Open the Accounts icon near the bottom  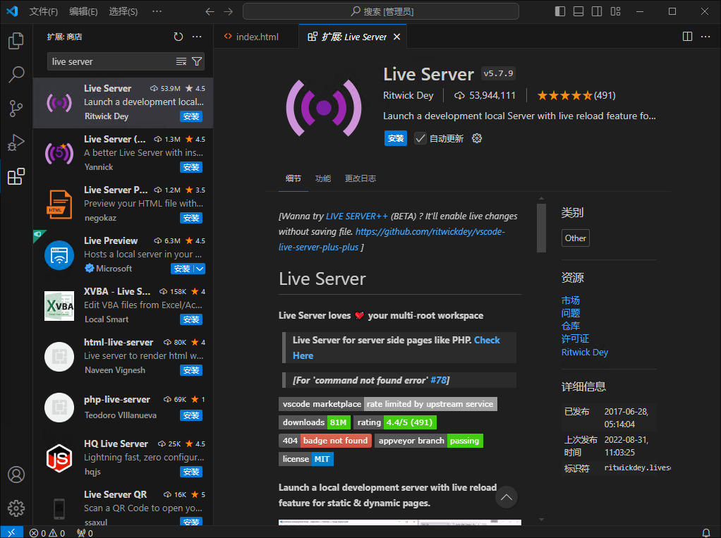click(x=16, y=475)
